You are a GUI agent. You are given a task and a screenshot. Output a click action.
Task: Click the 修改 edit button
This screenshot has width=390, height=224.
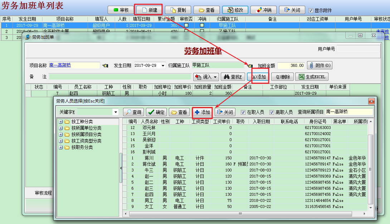(x=235, y=10)
